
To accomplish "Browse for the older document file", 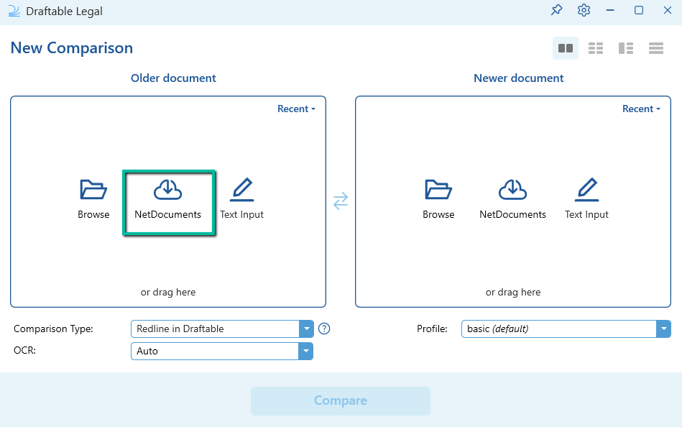I will click(x=93, y=199).
